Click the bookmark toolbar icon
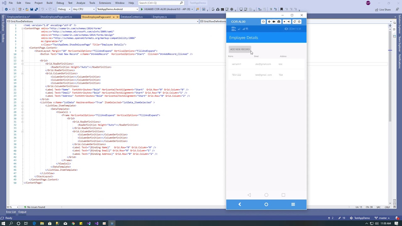 pos(281,9)
